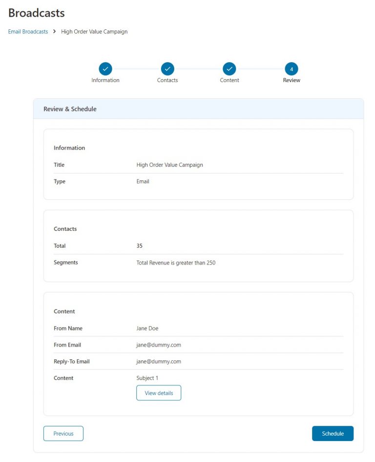Click the Schedule button

[333, 434]
